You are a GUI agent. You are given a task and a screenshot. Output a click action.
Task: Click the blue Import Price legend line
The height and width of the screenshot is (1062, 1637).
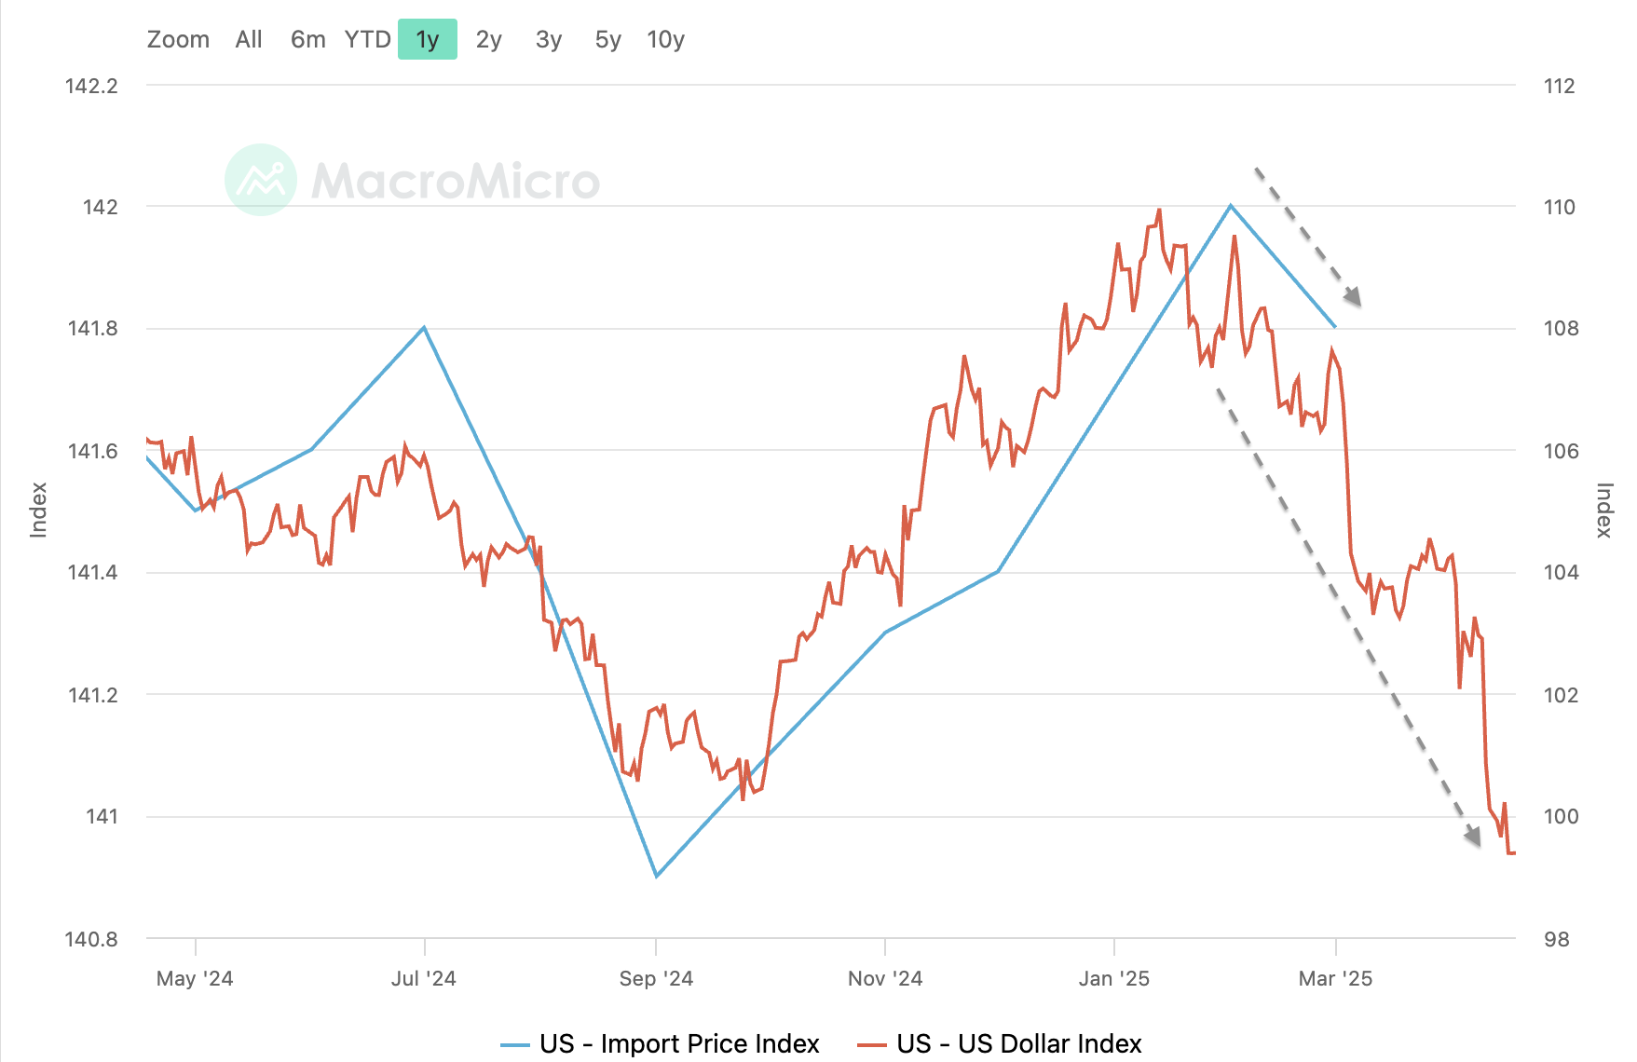[x=515, y=1044]
